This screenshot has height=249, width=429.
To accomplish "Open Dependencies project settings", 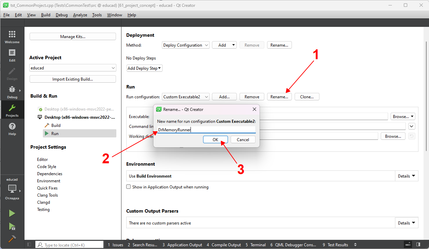I will coord(50,173).
